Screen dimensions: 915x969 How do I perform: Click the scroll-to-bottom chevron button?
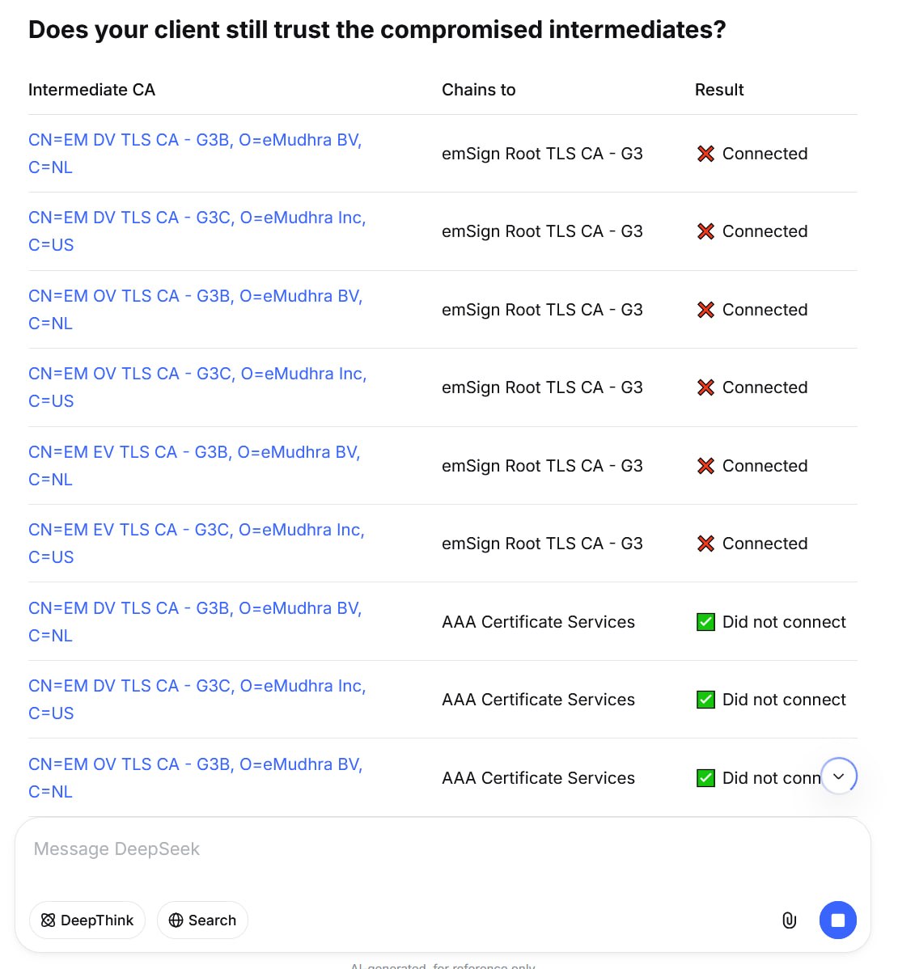[x=838, y=776]
